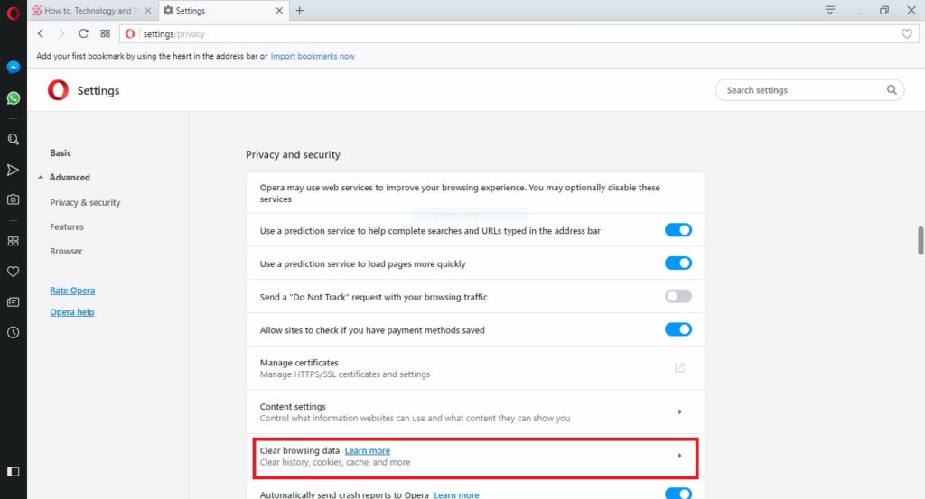Open Speed Dial from the toolbar grid icon
This screenshot has height=499, width=925.
coord(105,33)
